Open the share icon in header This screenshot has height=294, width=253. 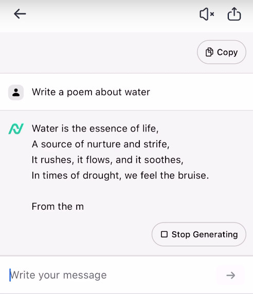234,14
